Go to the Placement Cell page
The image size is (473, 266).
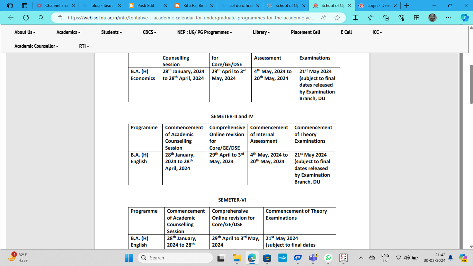[x=305, y=32]
